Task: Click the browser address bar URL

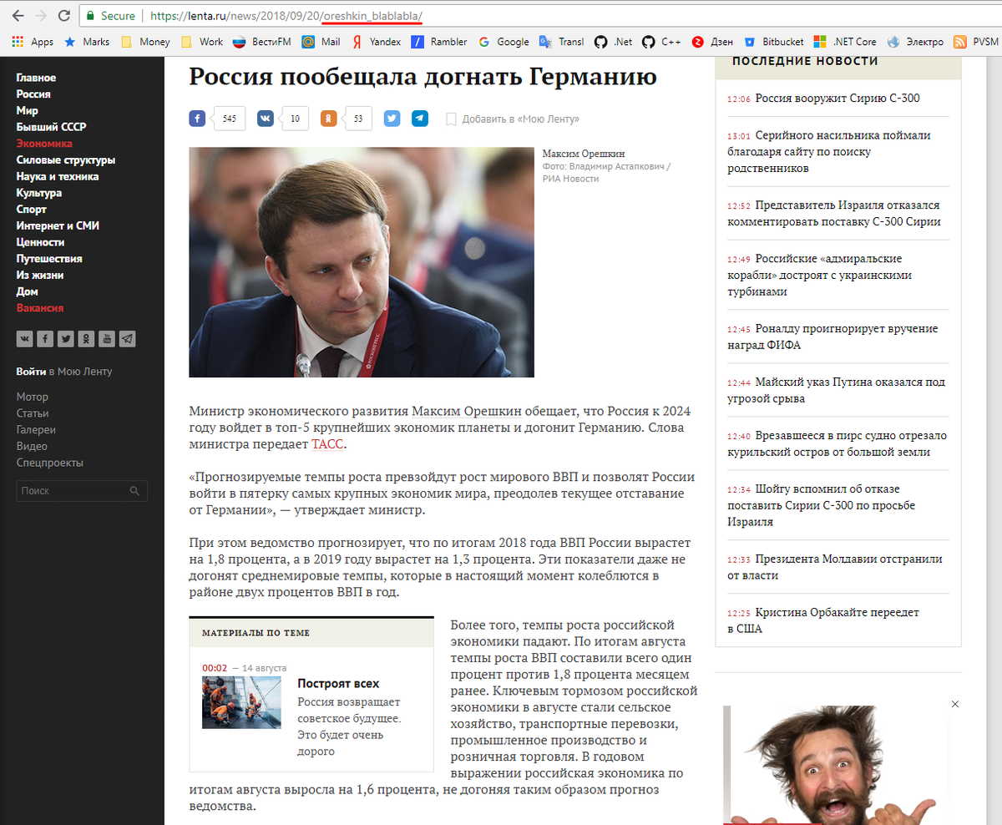Action: [x=286, y=16]
